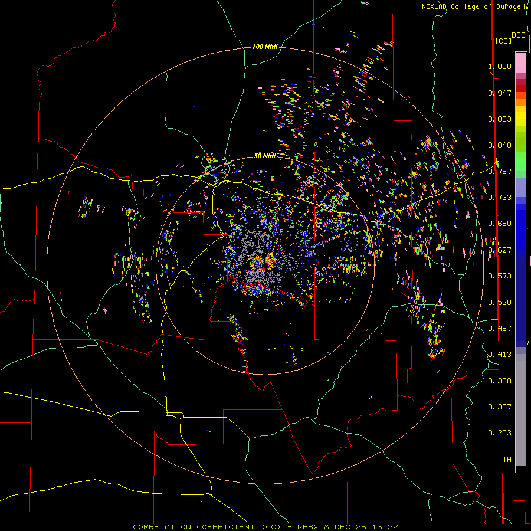
Task: Pick the yellow band near 0.893
Action: 521,116
